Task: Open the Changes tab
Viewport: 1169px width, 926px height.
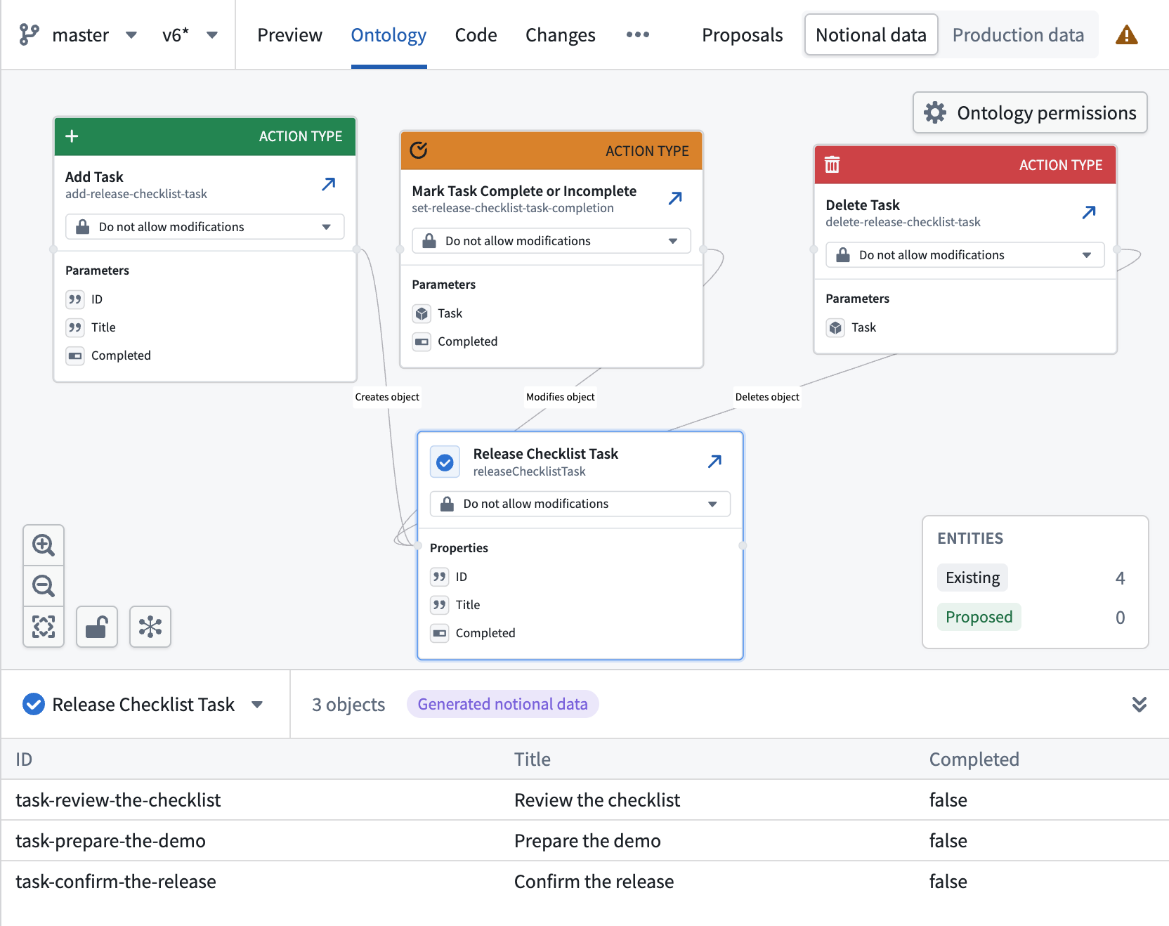Action: 560,34
